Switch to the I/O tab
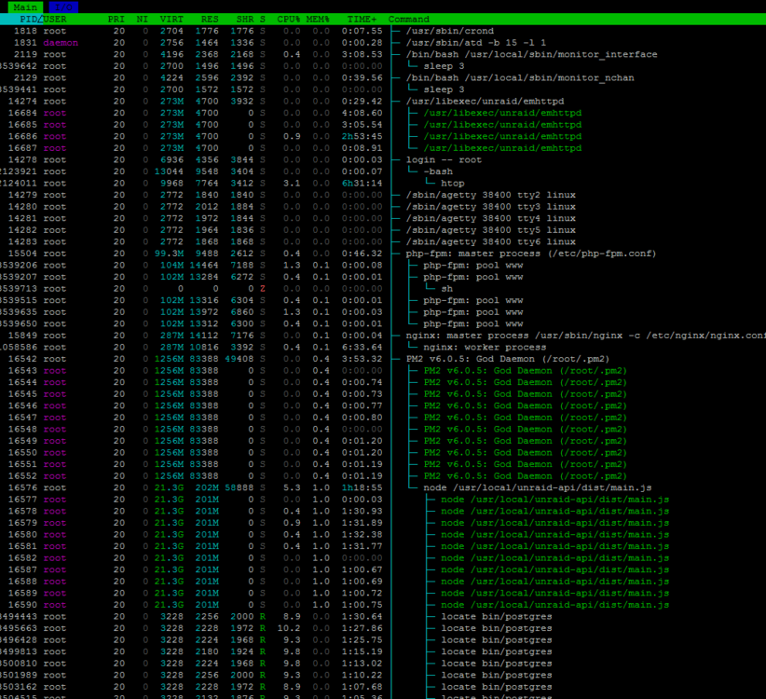Screen dimensions: 766x699 (63, 7)
